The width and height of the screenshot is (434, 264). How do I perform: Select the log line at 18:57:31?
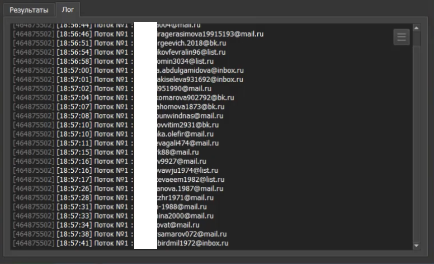tap(110, 207)
